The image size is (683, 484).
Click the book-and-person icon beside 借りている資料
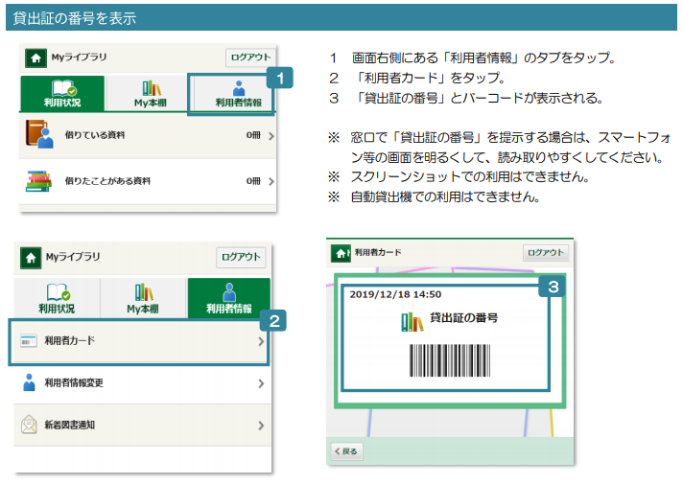[x=39, y=134]
